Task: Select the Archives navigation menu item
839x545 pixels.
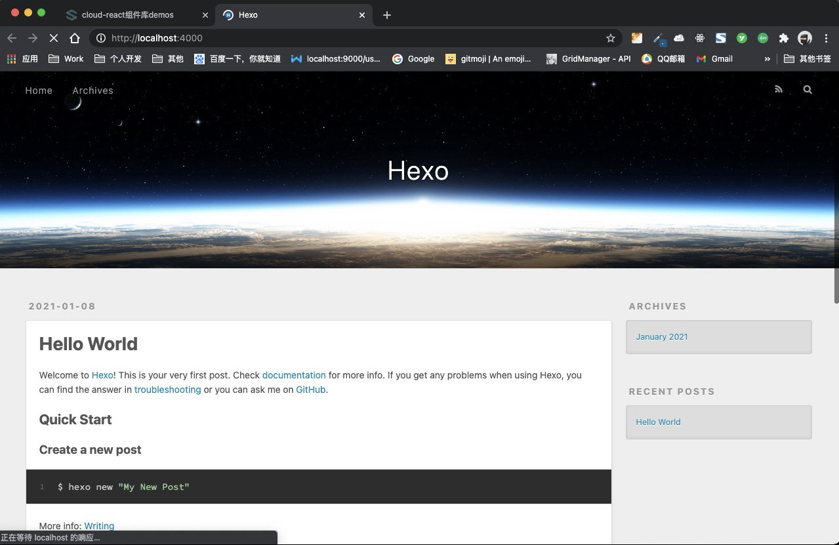Action: [x=92, y=91]
